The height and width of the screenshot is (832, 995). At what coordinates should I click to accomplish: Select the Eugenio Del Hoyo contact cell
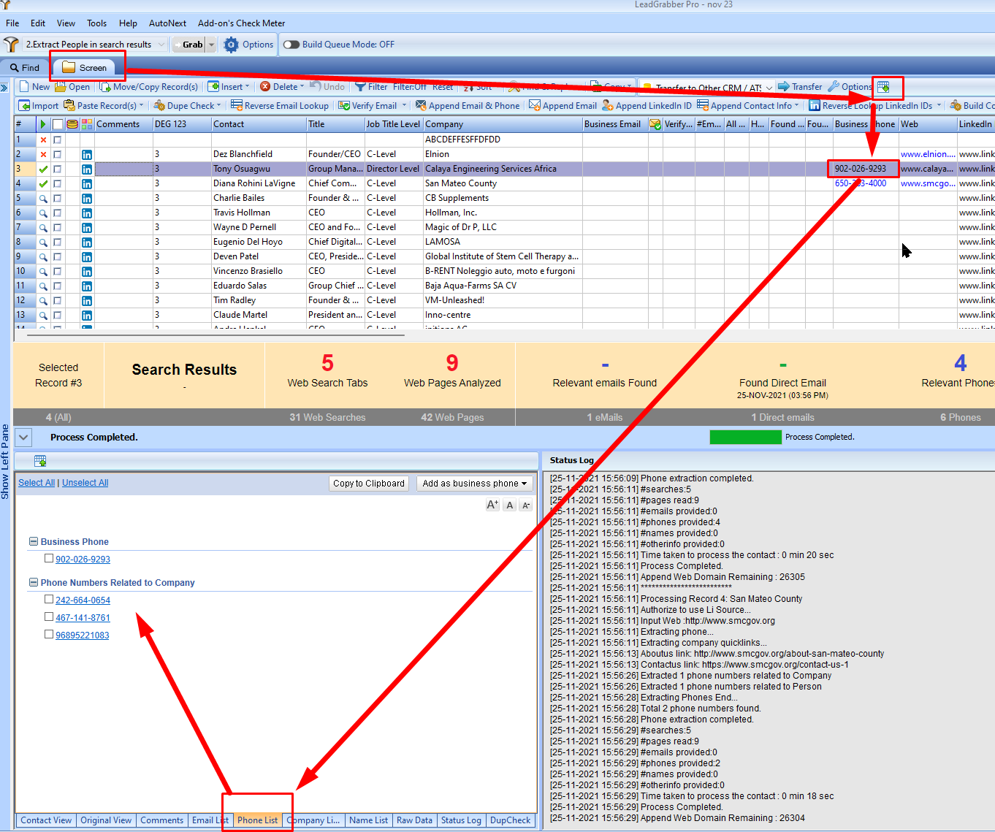click(x=259, y=242)
